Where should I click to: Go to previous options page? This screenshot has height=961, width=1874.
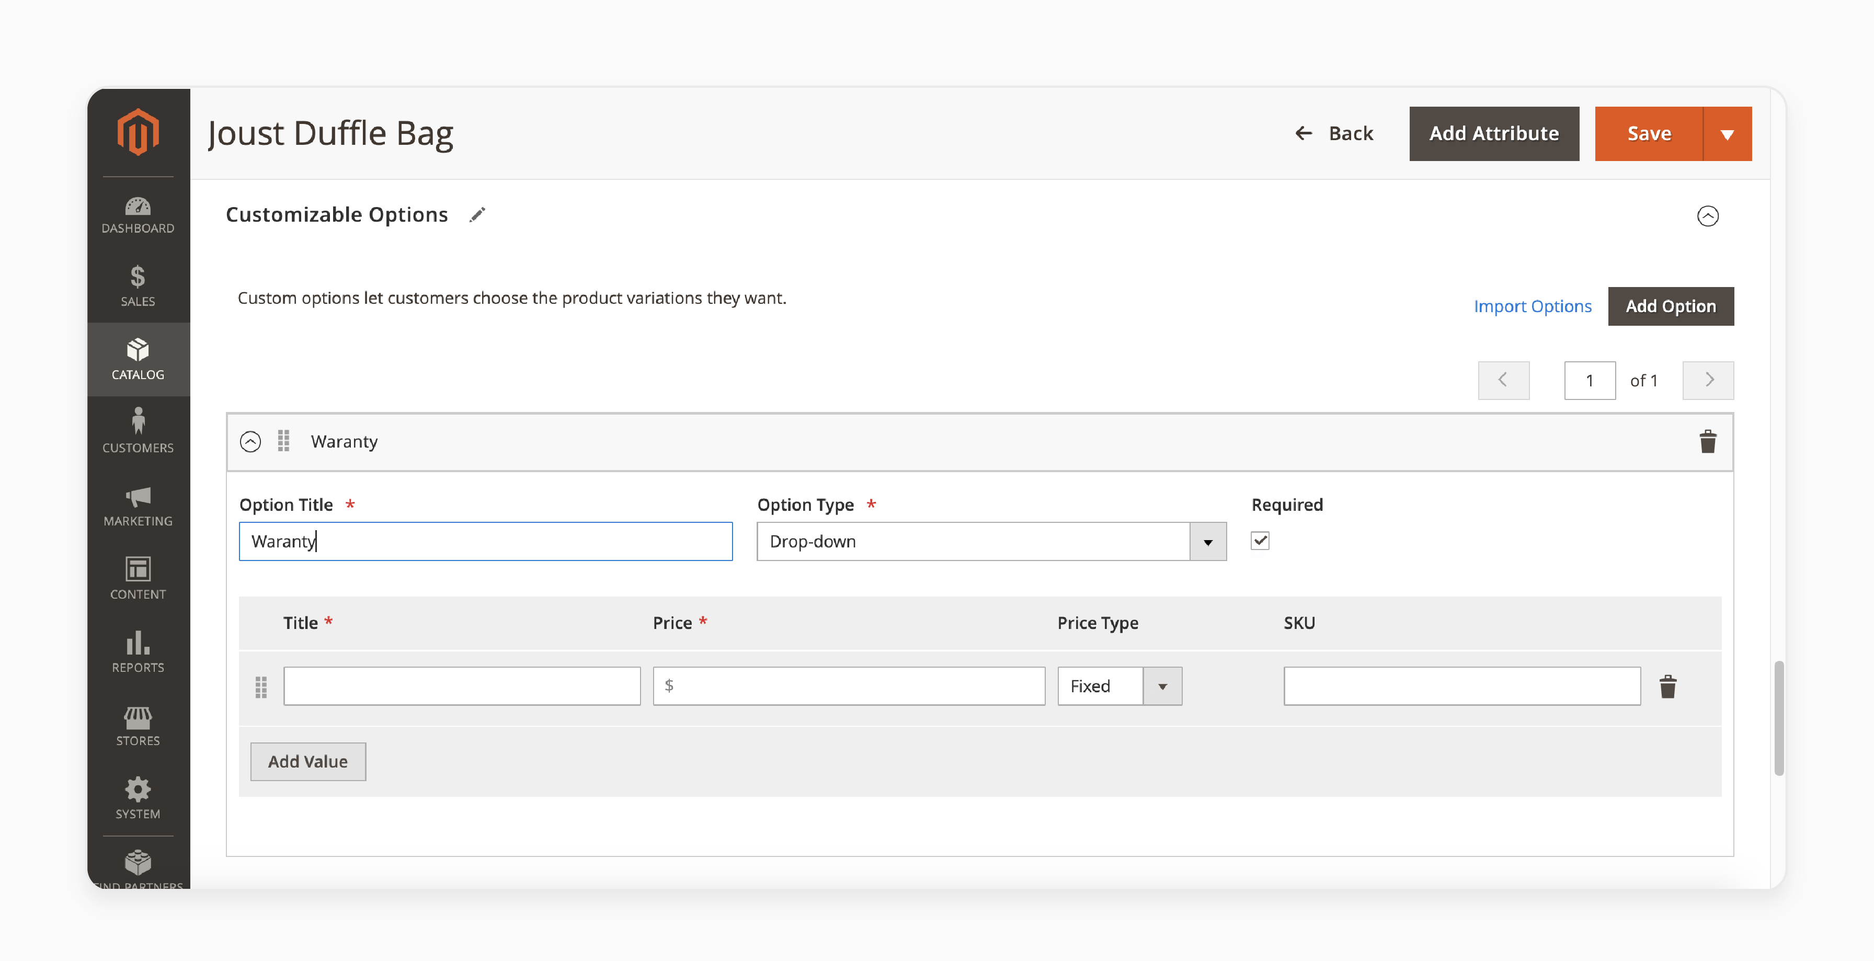tap(1503, 380)
